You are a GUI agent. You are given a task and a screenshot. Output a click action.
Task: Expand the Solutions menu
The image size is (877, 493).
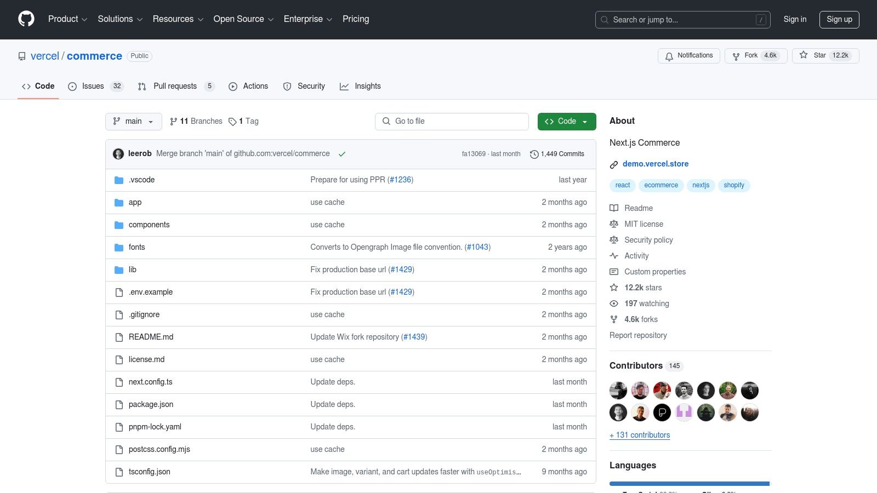click(120, 19)
